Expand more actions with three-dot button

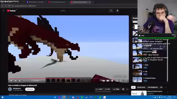click(x=127, y=89)
